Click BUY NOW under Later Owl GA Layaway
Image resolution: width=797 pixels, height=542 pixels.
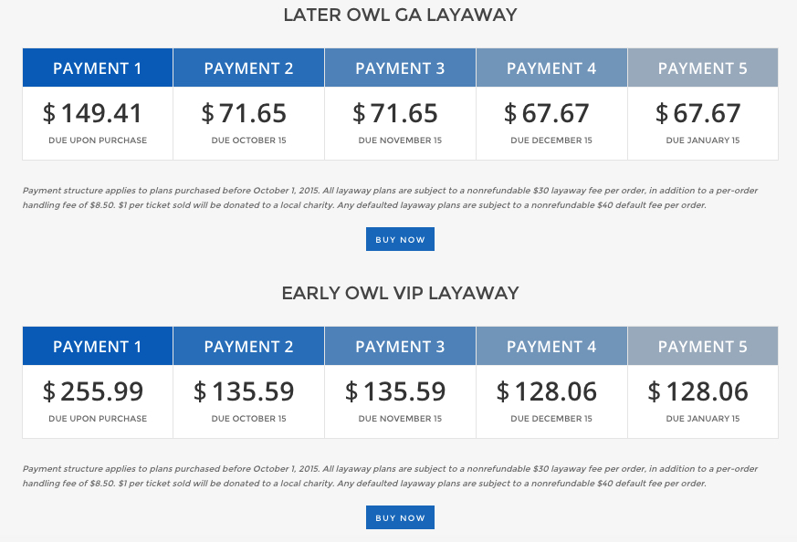pyautogui.click(x=400, y=239)
